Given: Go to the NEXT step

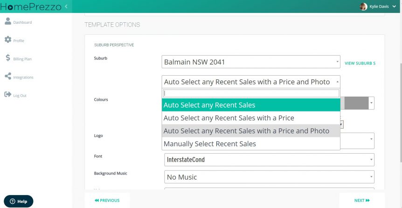Looking at the screenshot, I should tap(362, 201).
